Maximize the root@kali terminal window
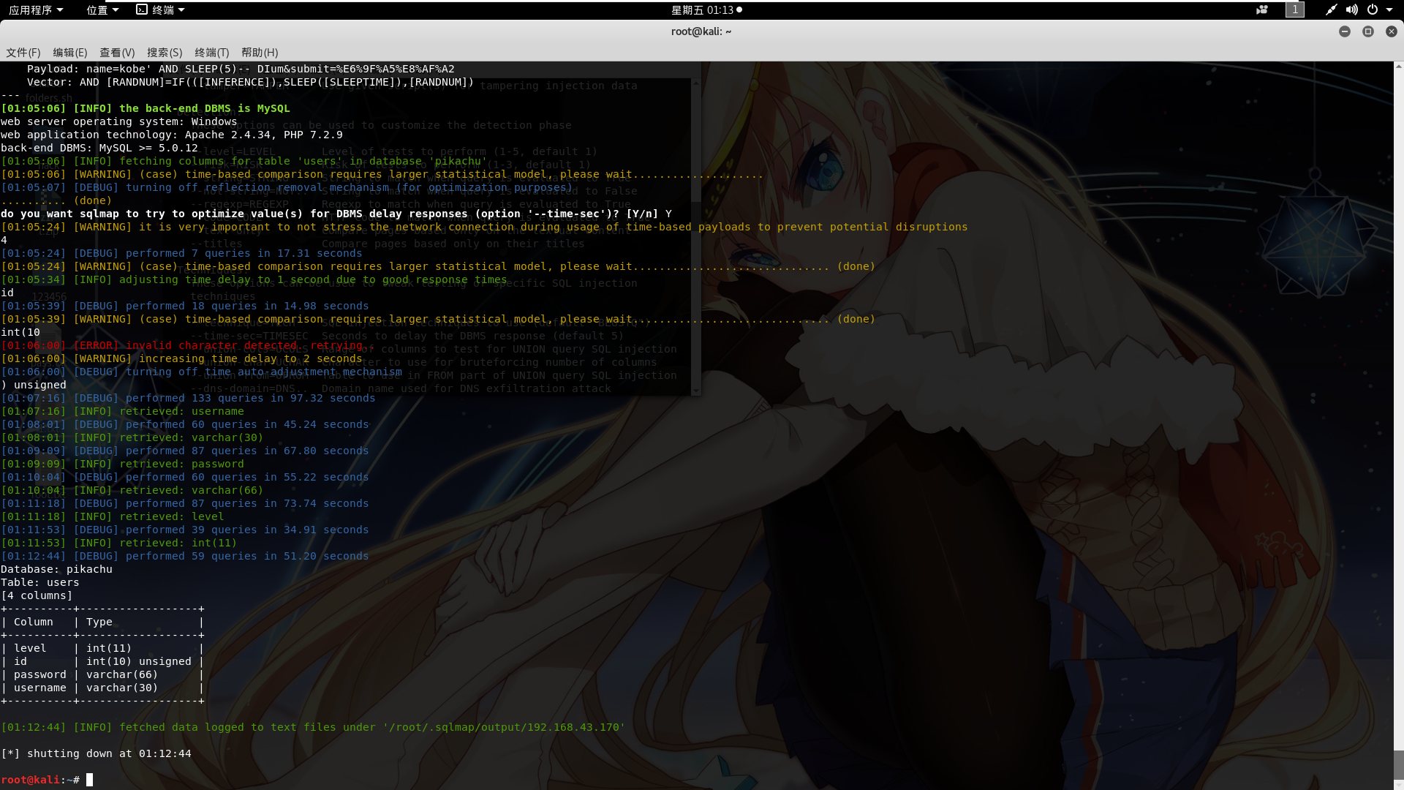The height and width of the screenshot is (790, 1404). 1368,31
